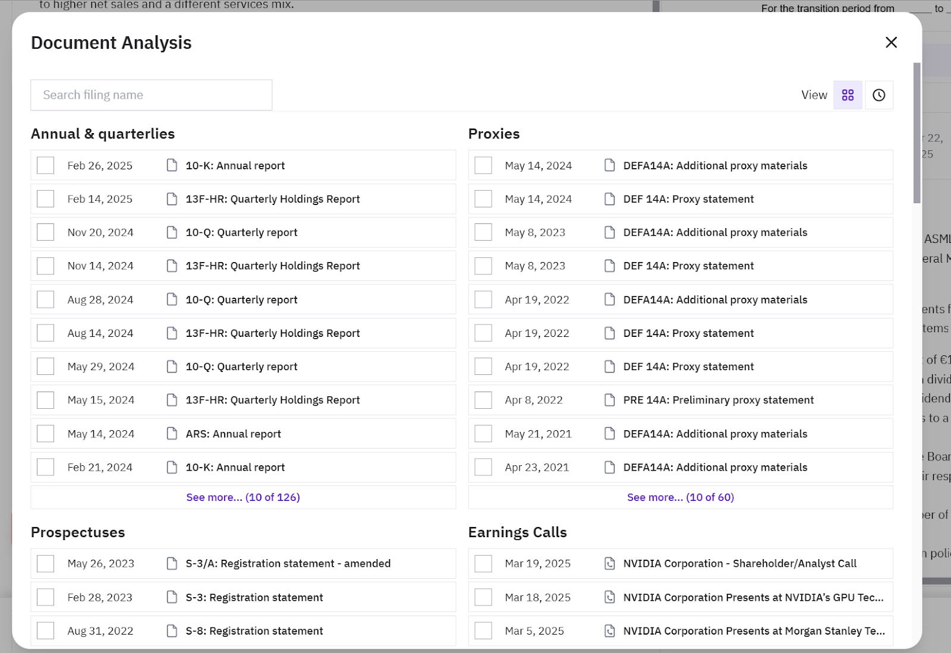951x653 pixels.
Task: Click the Search filing name field
Action: point(152,95)
